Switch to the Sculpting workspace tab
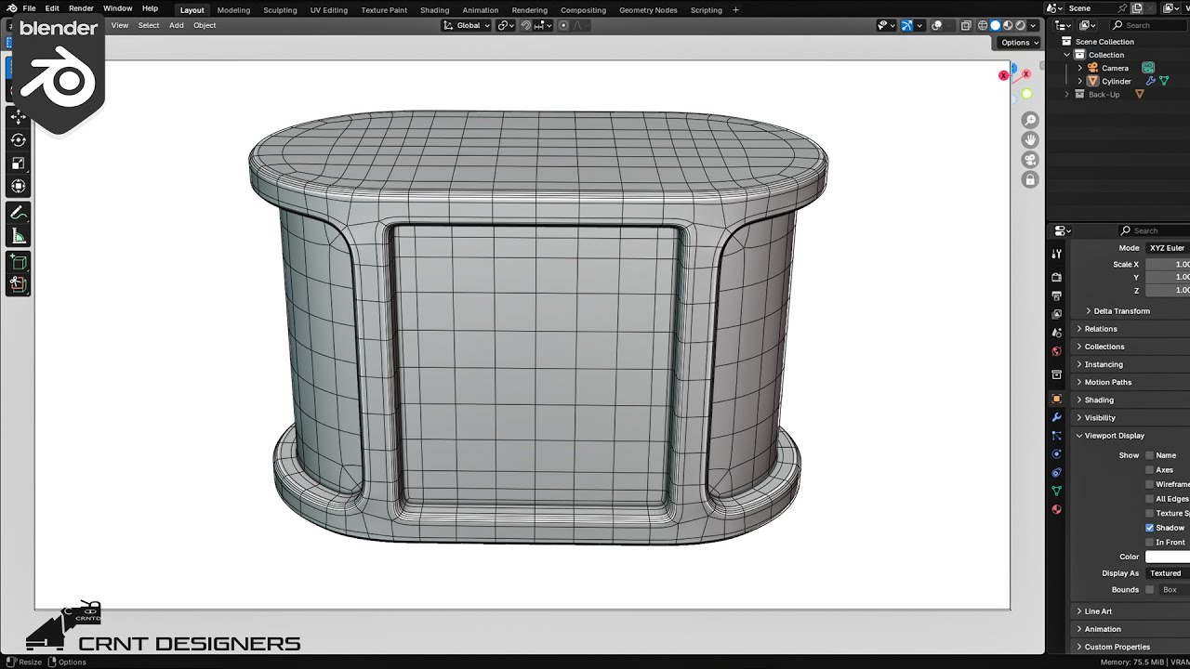Image resolution: width=1190 pixels, height=669 pixels. (x=280, y=10)
